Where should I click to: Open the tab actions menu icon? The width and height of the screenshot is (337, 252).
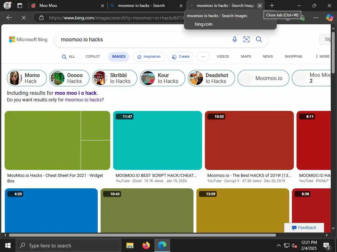19,6
